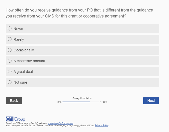Click the 'A great deal' label text

pos(23,72)
